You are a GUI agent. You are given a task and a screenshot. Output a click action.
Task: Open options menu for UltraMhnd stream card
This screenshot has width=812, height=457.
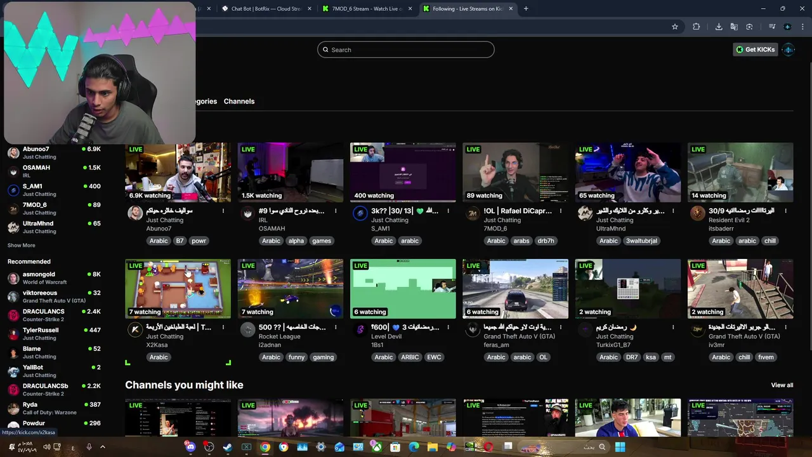[x=673, y=211]
